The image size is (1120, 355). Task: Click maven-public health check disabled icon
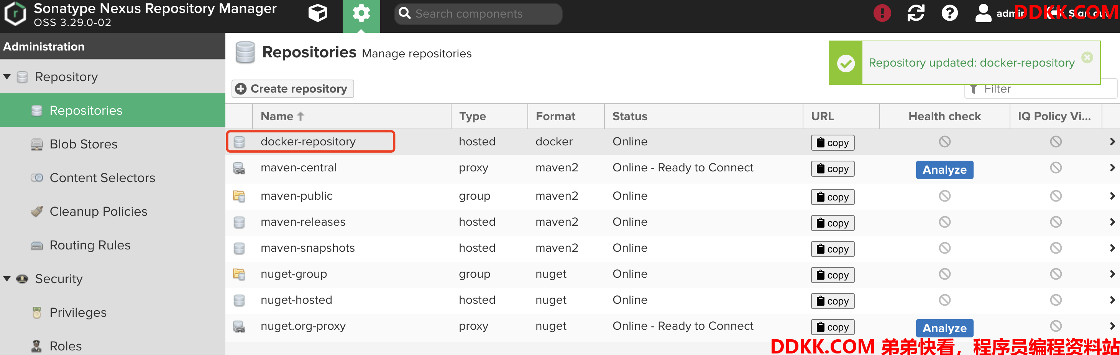click(x=944, y=196)
